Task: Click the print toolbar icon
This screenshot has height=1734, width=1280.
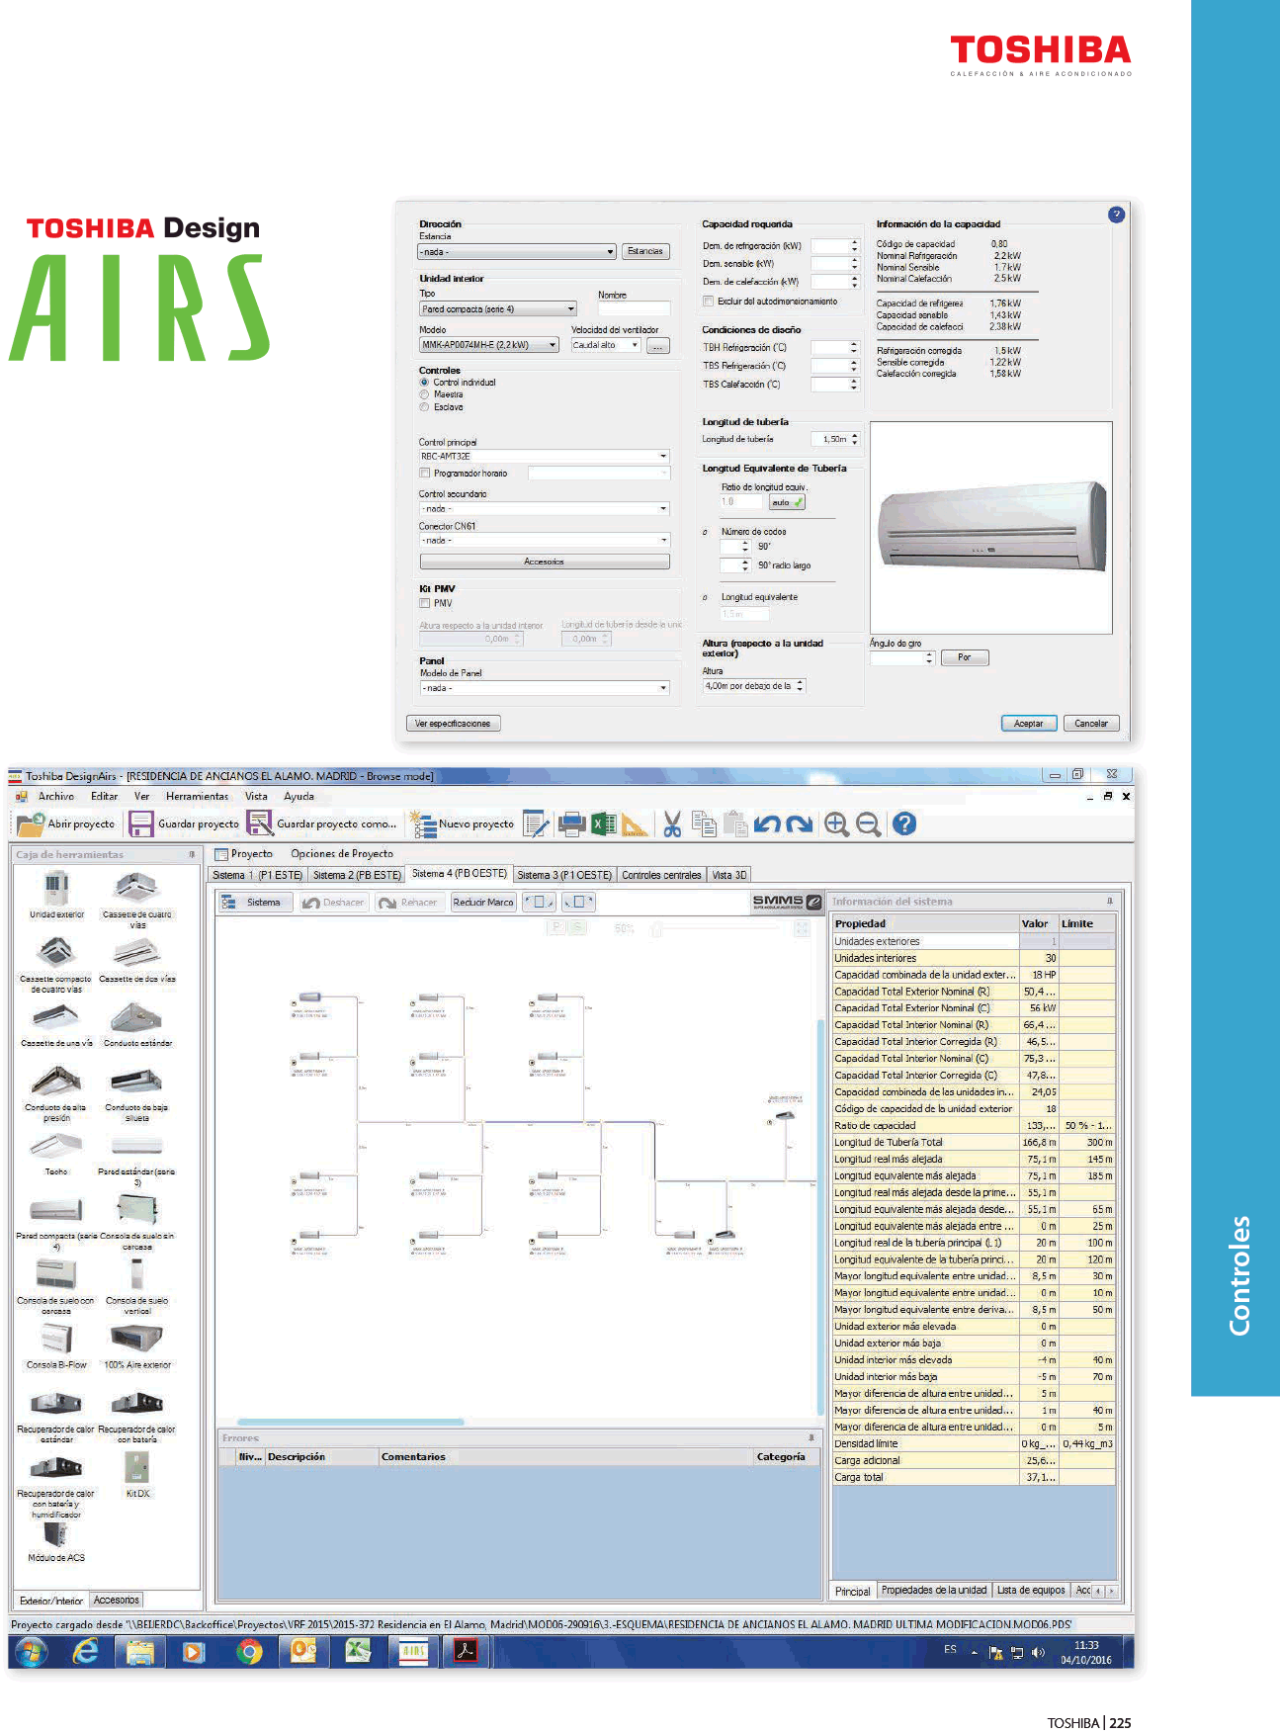Action: click(572, 824)
